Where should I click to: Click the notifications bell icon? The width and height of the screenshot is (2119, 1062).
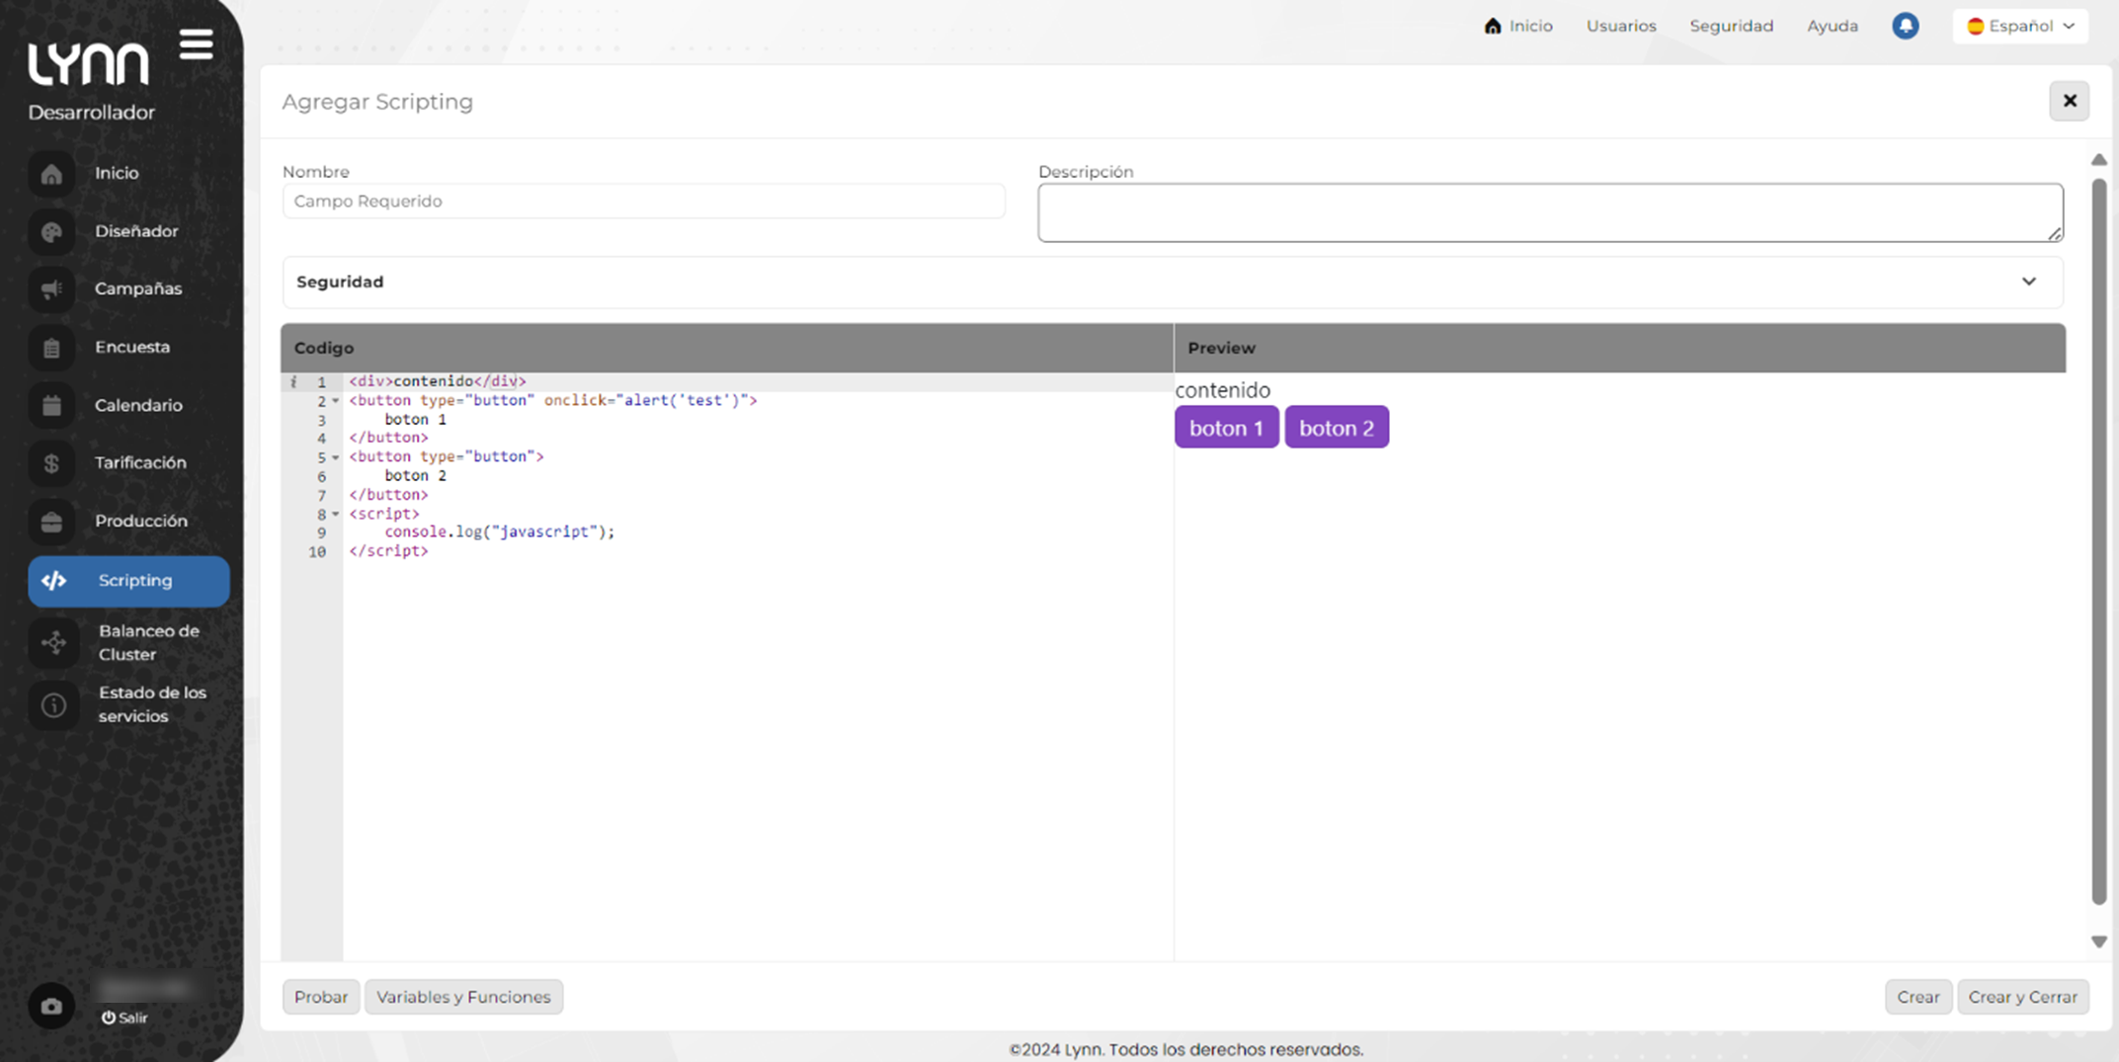(x=1906, y=26)
